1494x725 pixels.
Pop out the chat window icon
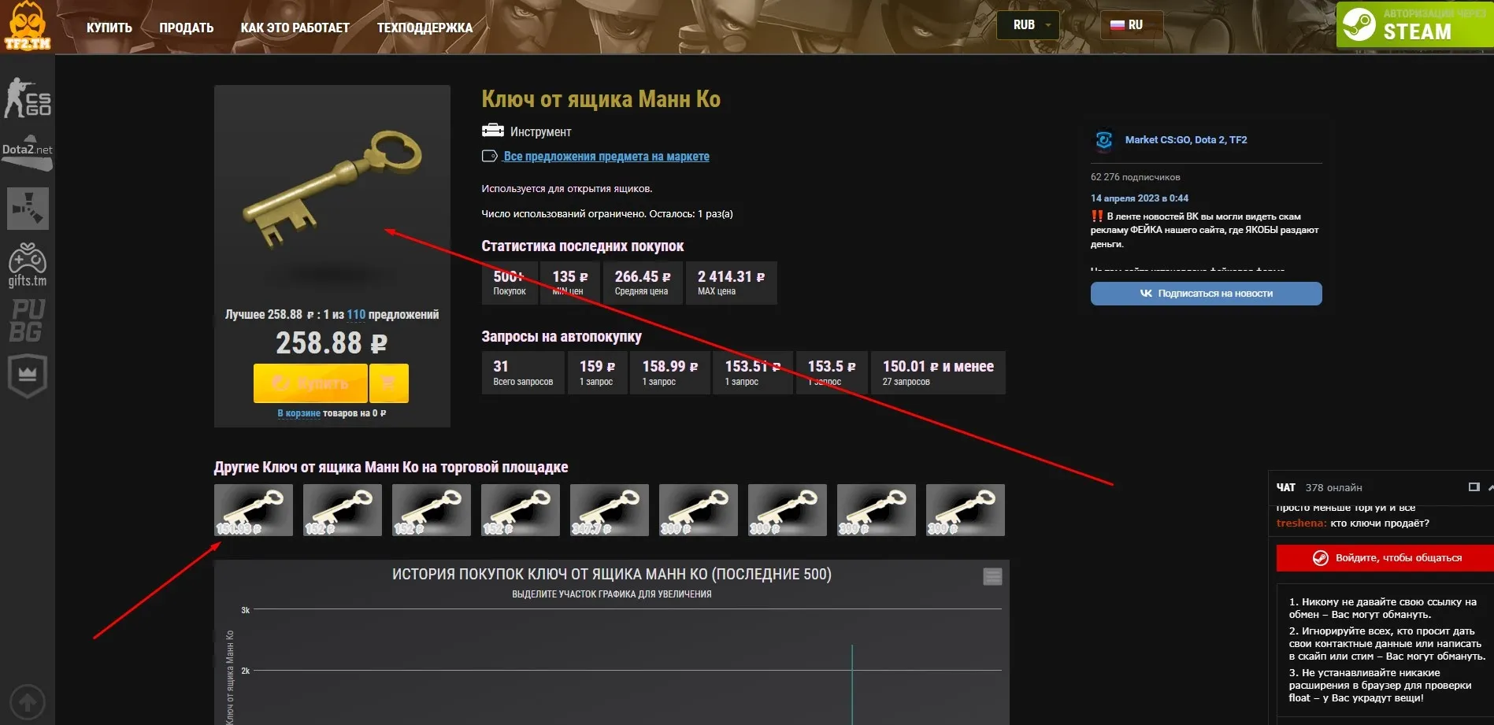click(x=1474, y=487)
